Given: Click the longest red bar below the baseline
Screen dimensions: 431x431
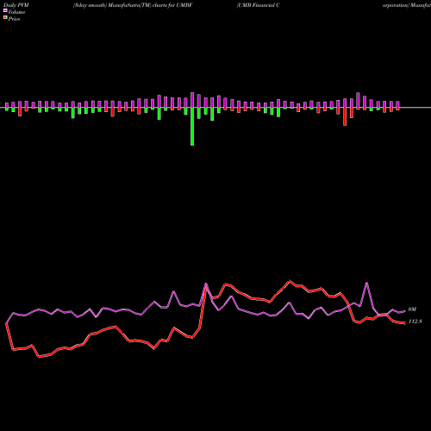Looking at the screenshot, I should click(x=345, y=116).
